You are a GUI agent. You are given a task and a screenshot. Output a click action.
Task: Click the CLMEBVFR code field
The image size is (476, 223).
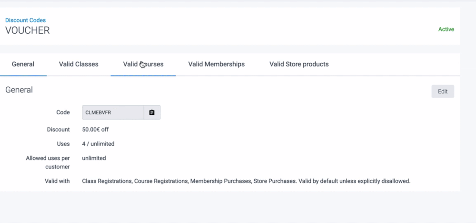coord(113,112)
